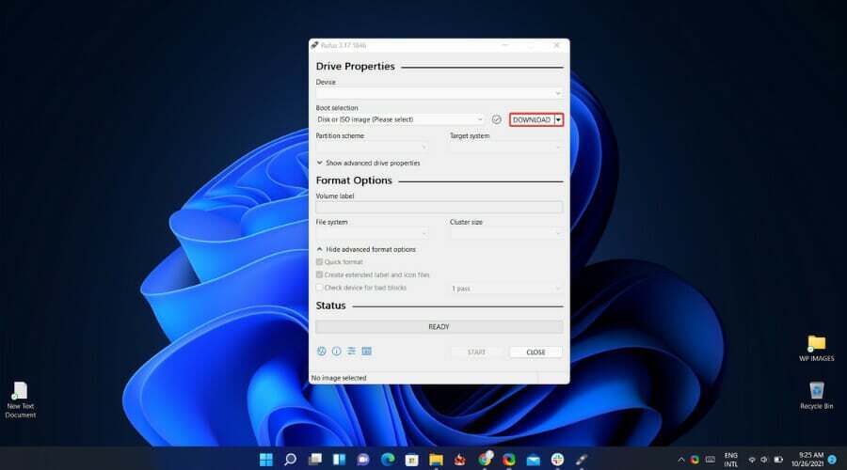Image resolution: width=847 pixels, height=470 pixels.
Task: Click the Volume label input field
Action: [x=439, y=207]
